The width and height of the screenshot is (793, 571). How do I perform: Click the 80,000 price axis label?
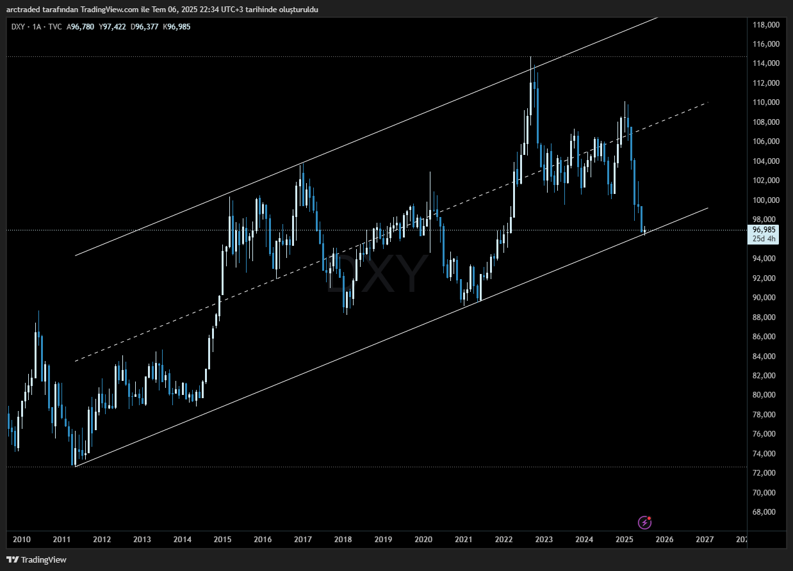765,395
